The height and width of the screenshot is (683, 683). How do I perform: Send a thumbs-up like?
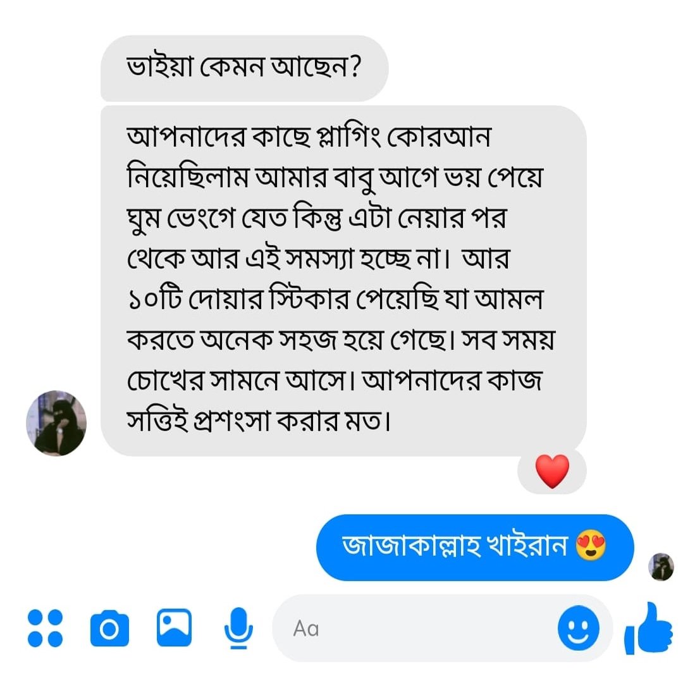648,628
